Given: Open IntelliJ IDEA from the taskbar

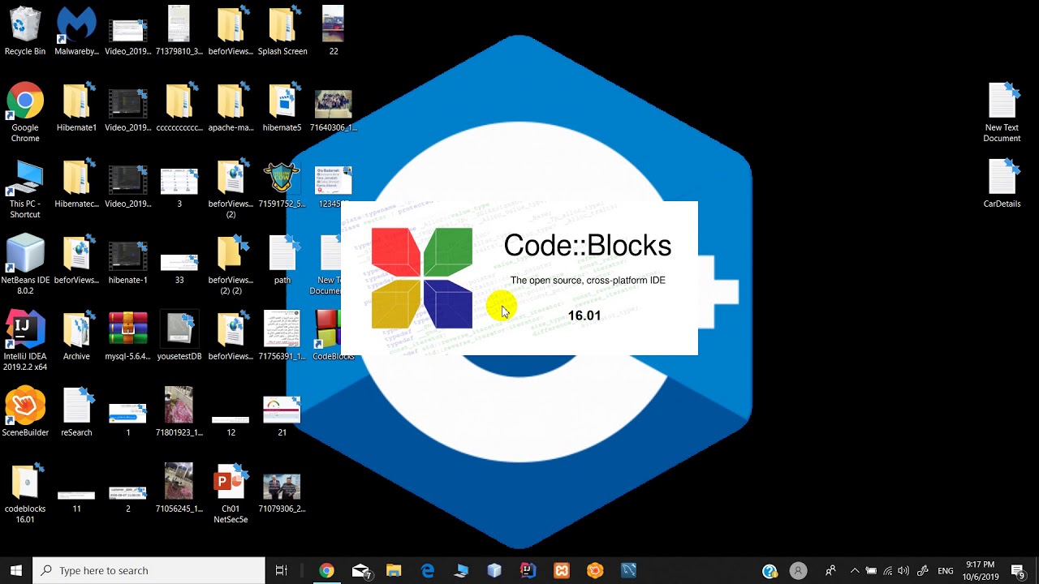Looking at the screenshot, I should click(x=528, y=570).
